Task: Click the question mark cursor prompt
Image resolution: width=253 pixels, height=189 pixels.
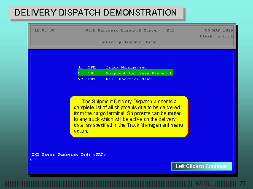Action: (x=31, y=160)
